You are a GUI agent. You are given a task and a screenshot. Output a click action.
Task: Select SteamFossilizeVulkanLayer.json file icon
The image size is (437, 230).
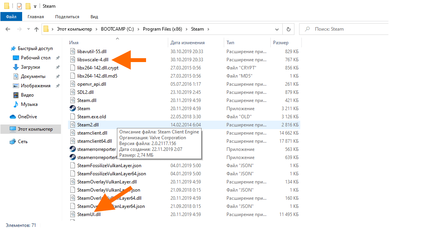tap(73, 166)
